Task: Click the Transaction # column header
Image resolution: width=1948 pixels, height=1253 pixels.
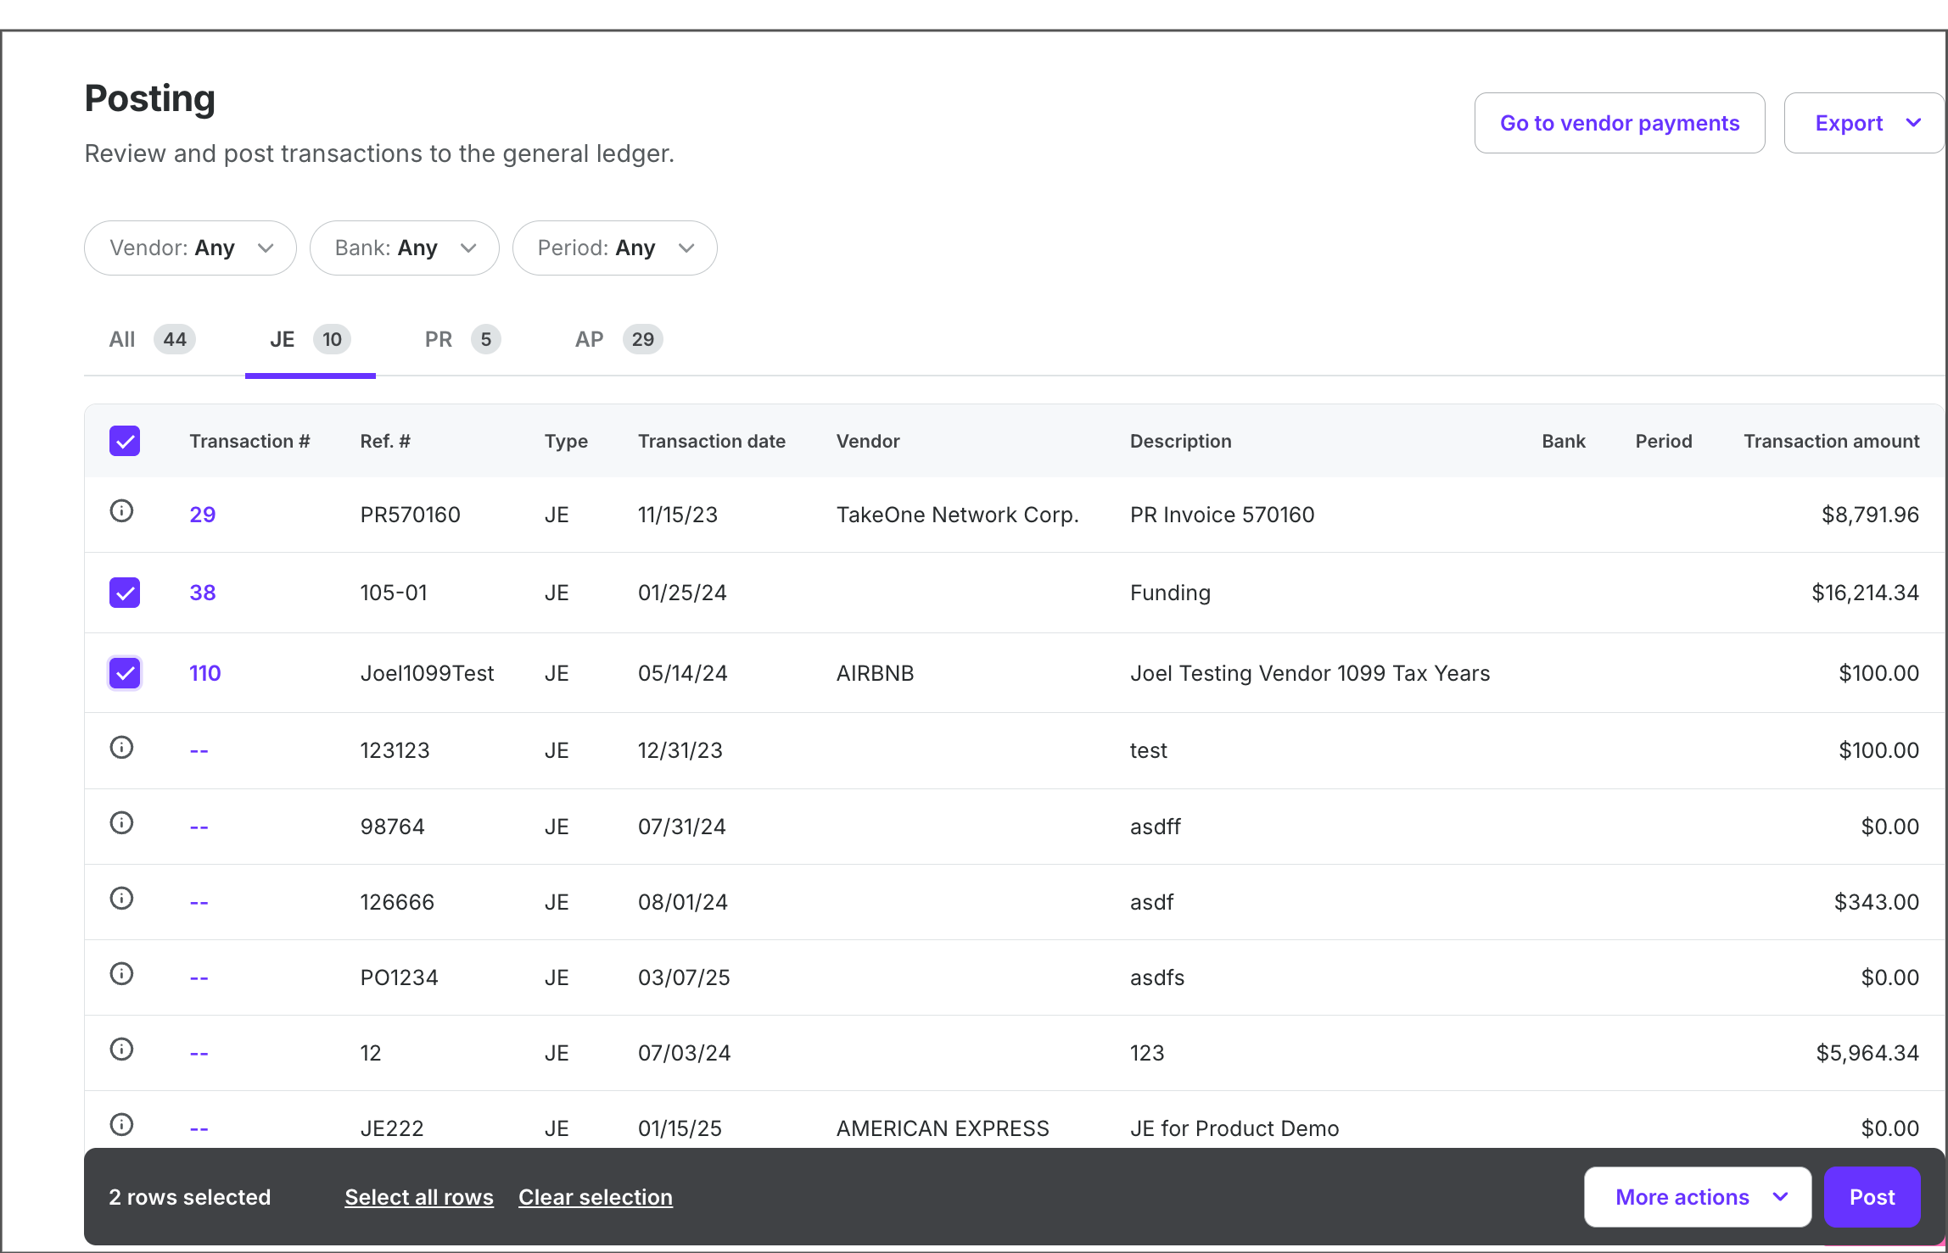Action: click(x=249, y=441)
